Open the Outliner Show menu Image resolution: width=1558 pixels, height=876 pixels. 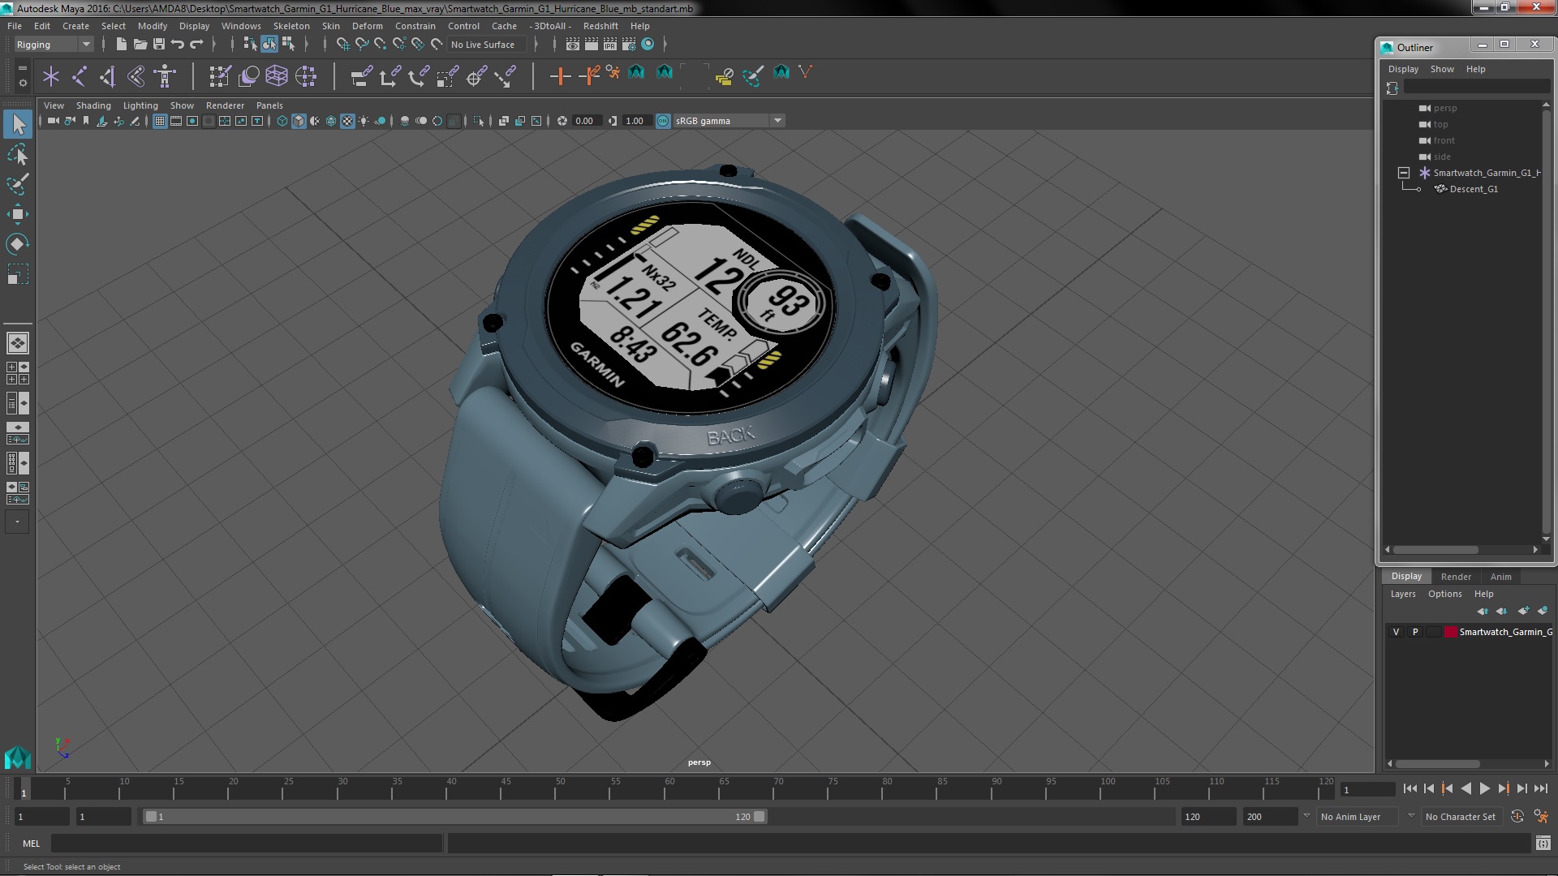(x=1442, y=69)
